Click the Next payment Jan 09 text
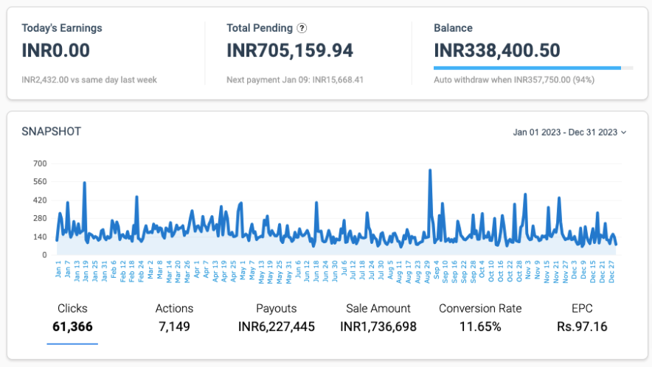Viewport: 652px width, 367px height. point(295,80)
